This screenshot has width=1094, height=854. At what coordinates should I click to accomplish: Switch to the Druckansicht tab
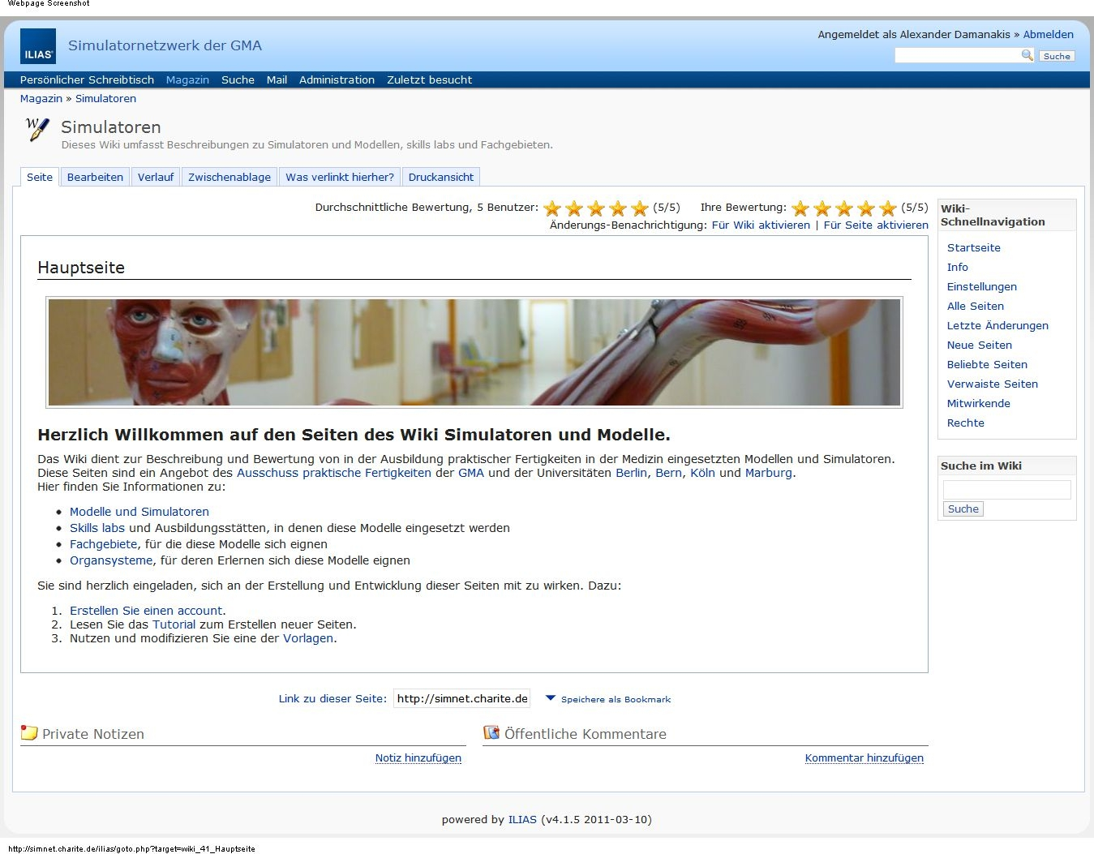(x=440, y=177)
